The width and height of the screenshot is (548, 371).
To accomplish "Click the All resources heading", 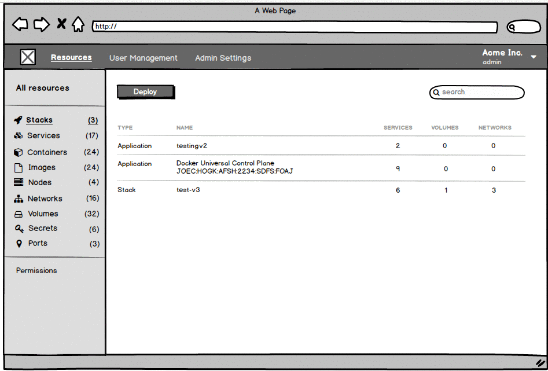I will [x=43, y=88].
